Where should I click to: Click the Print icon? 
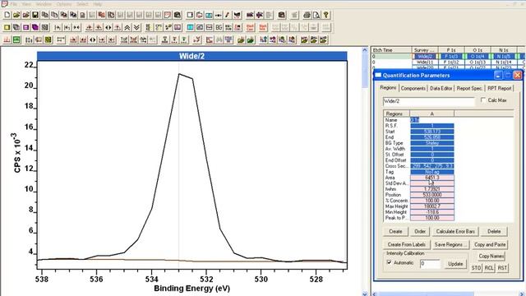[307, 15]
